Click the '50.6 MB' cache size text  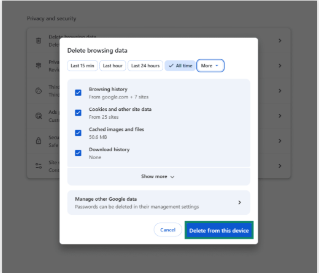pos(98,137)
